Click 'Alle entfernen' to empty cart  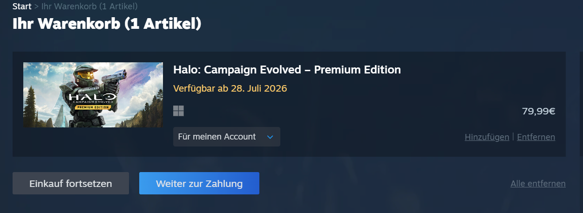point(538,184)
